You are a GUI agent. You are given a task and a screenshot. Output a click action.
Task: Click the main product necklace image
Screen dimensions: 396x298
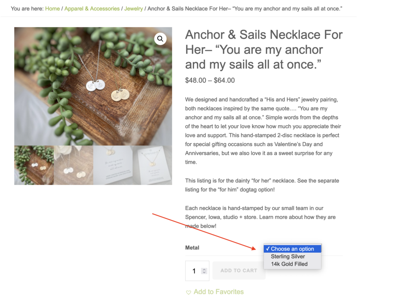(93, 86)
